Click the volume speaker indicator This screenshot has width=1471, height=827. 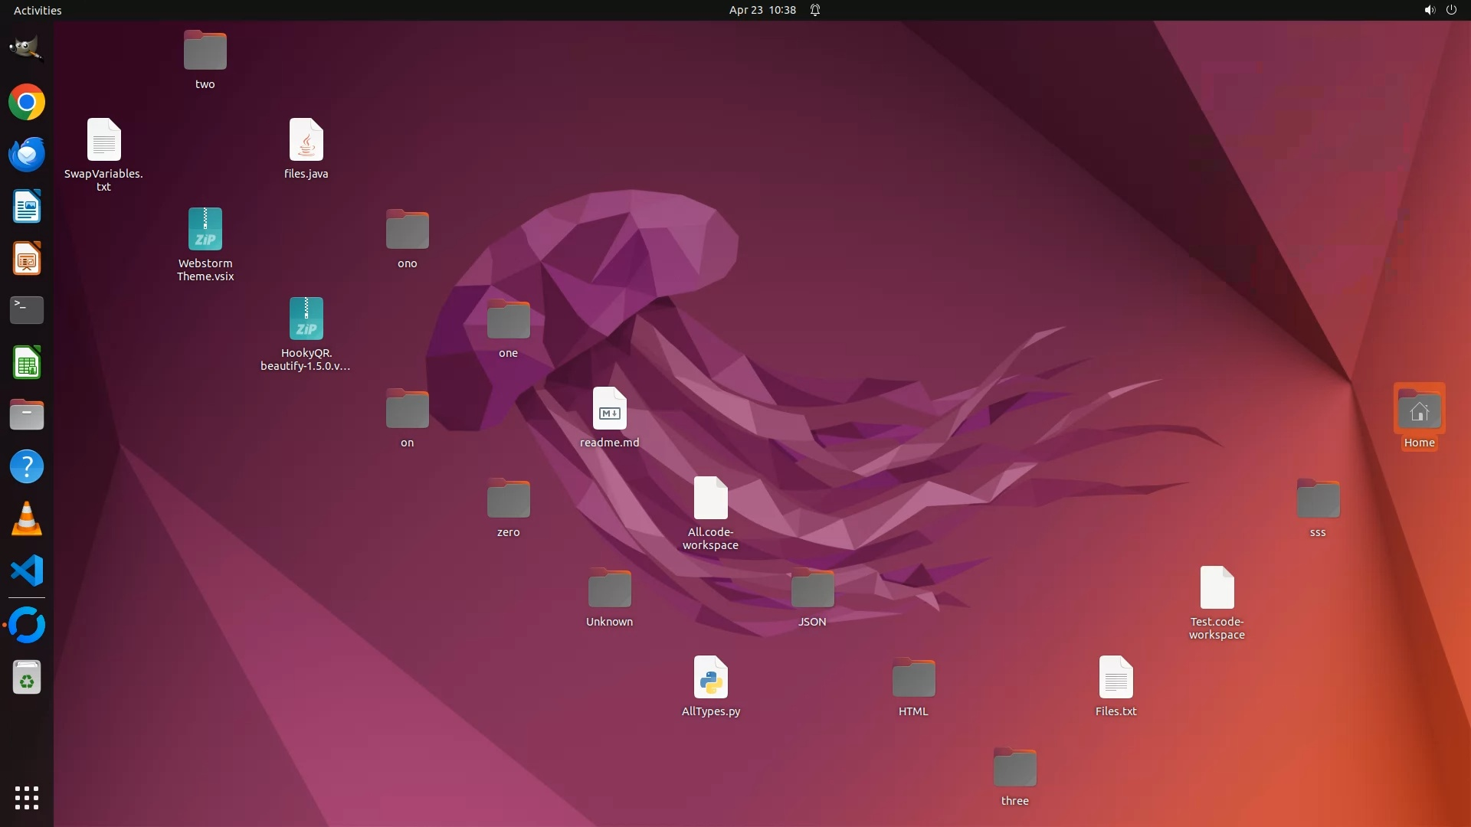click(x=1429, y=10)
